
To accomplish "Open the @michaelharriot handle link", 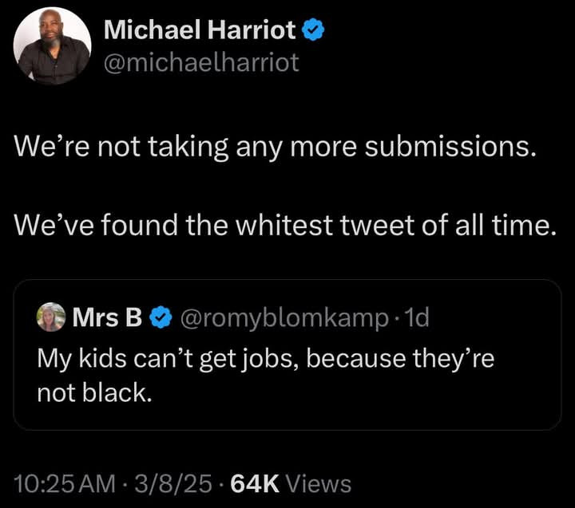I will point(201,62).
